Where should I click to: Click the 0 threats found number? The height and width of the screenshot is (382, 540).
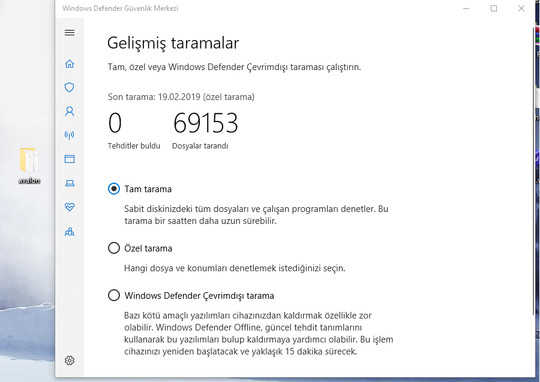click(115, 123)
